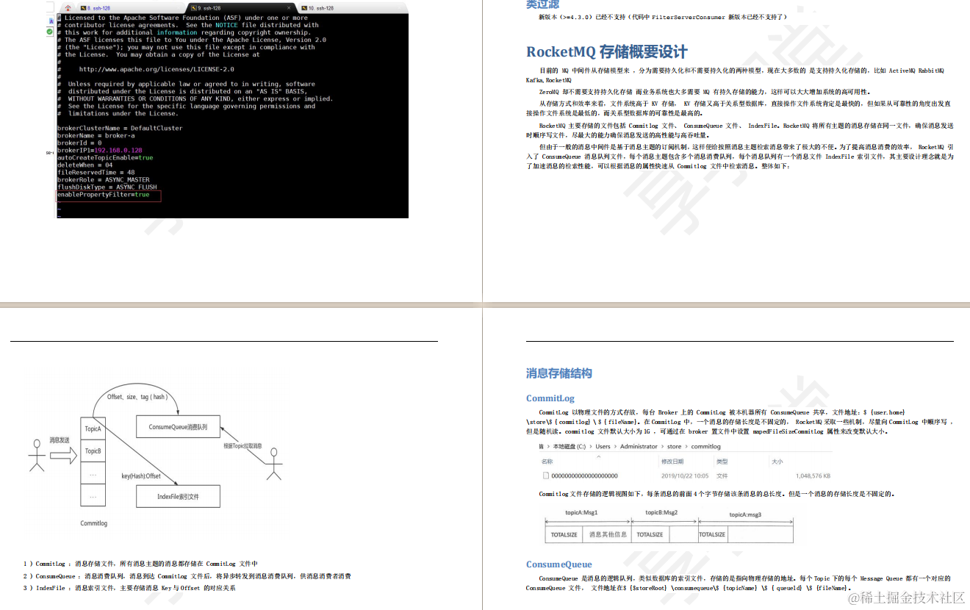Click the CommitLog subheading
Viewport: 970px width, 610px height.
(x=550, y=398)
